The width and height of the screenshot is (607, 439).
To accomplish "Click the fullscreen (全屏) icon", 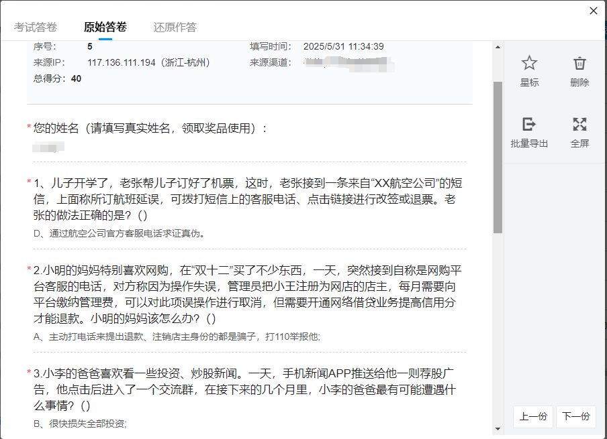I will 579,124.
